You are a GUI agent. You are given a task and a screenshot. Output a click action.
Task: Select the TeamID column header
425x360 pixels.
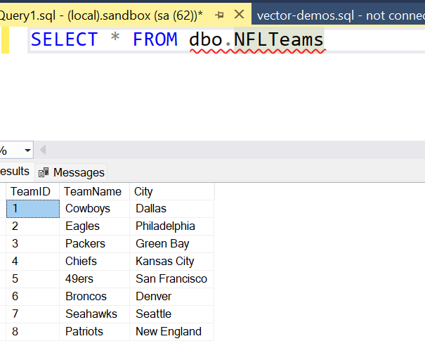tap(32, 191)
